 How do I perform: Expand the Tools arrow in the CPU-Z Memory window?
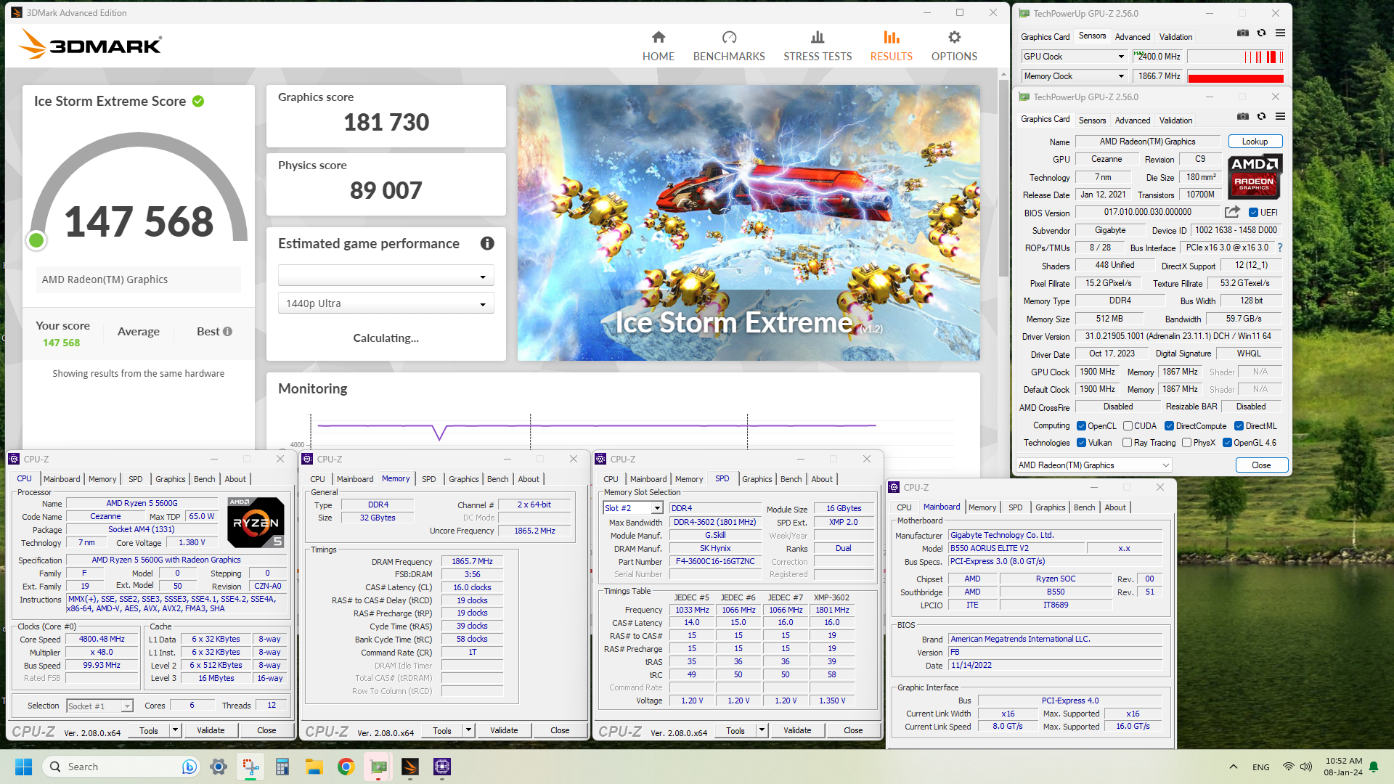[468, 730]
